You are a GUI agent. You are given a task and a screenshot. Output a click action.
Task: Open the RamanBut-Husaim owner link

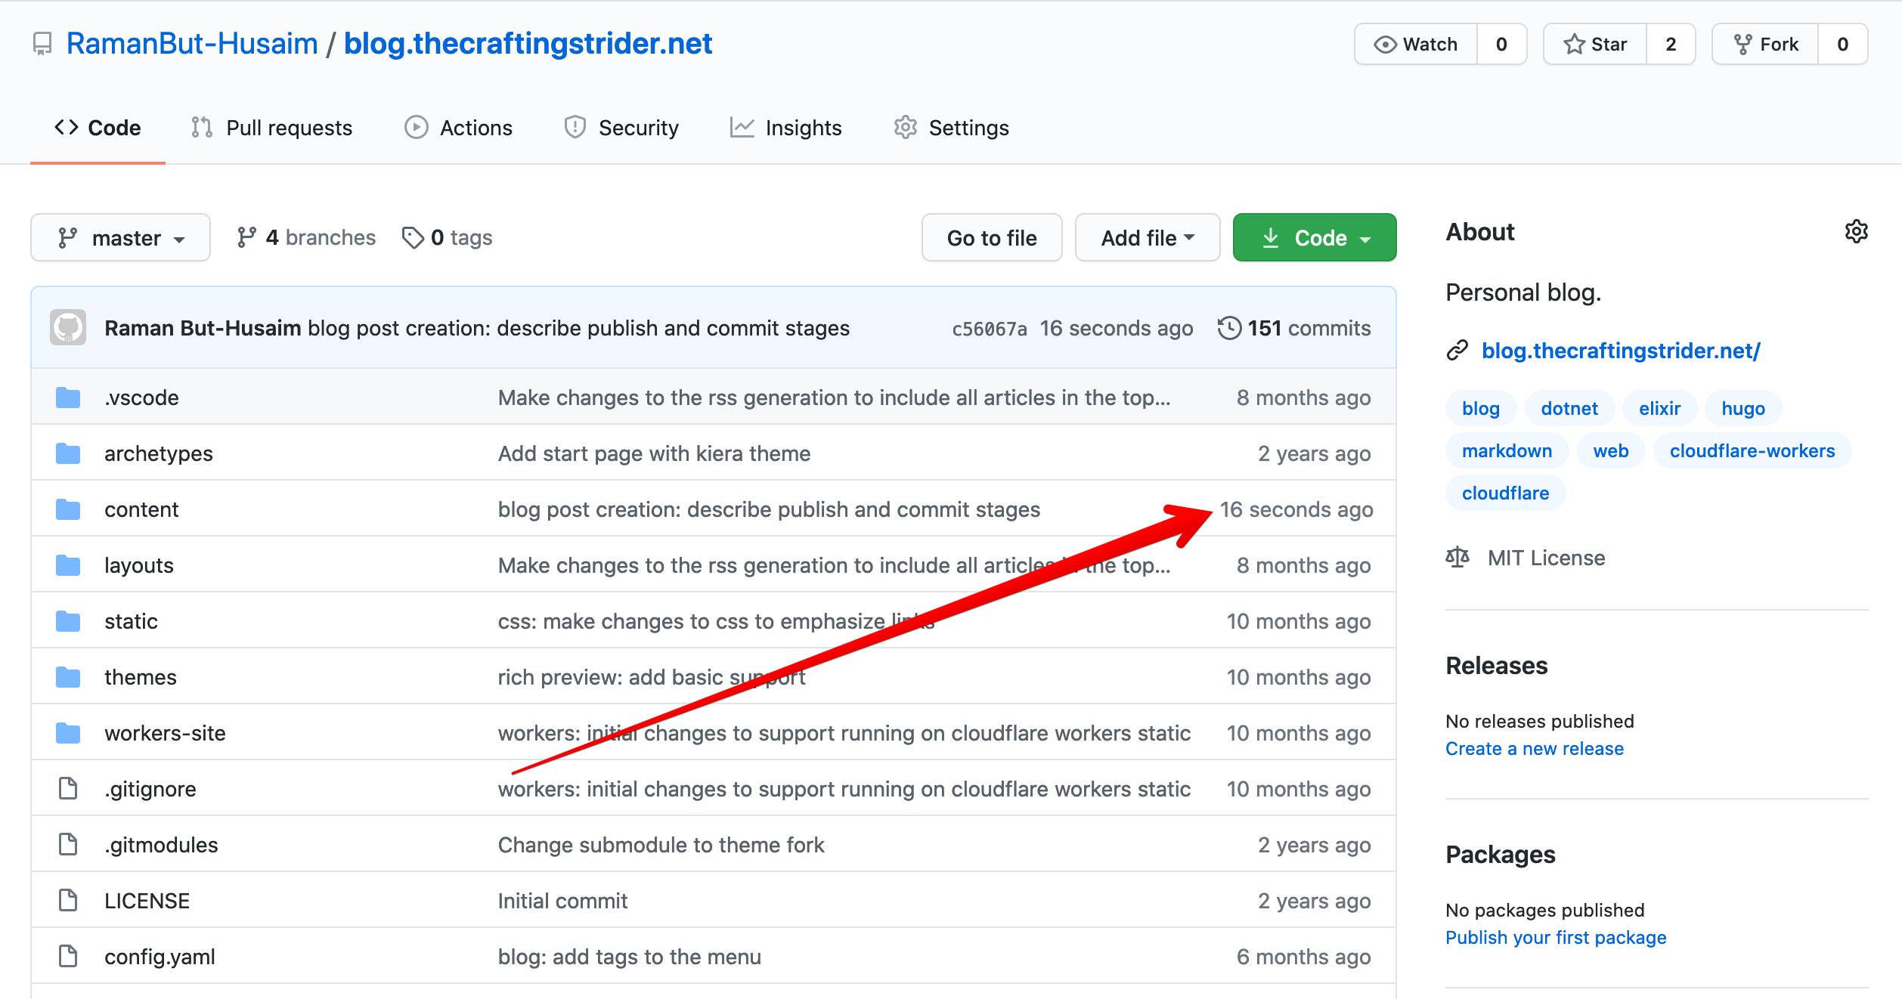pyautogui.click(x=192, y=44)
